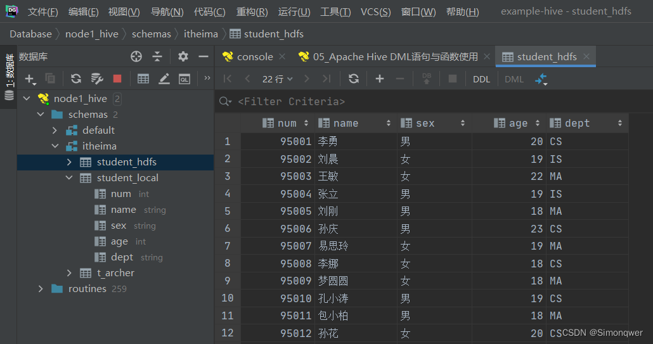653x344 pixels.
Task: Open the 导航(N) menu
Action: click(167, 12)
